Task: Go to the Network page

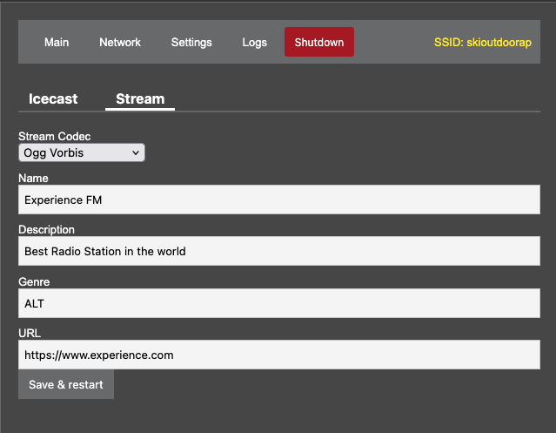Action: tap(120, 42)
